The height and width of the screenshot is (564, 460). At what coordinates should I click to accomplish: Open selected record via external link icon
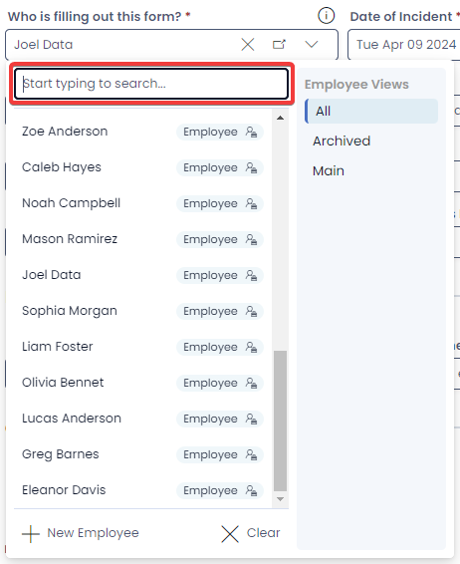pyautogui.click(x=279, y=45)
